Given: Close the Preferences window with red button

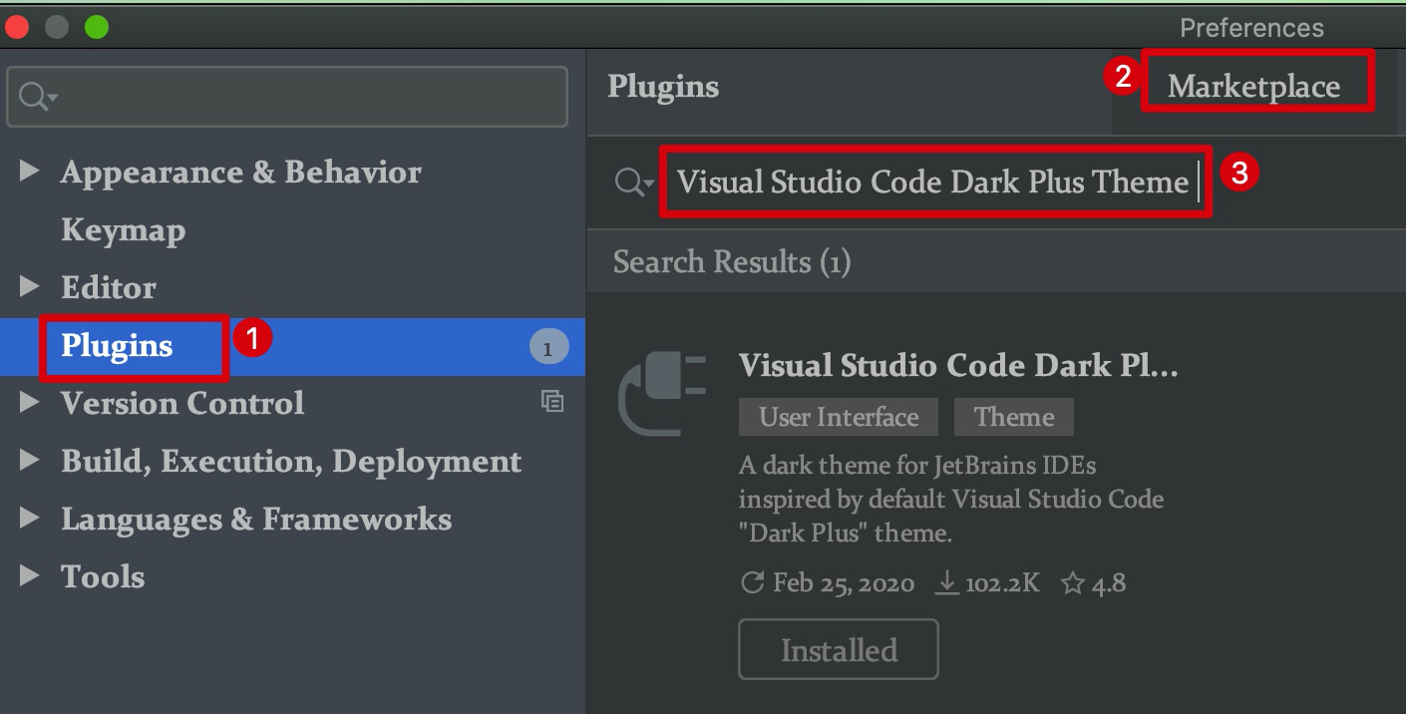Looking at the screenshot, I should pos(17,27).
